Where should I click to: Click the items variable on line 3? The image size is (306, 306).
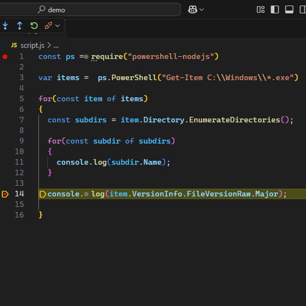pyautogui.click(x=68, y=78)
